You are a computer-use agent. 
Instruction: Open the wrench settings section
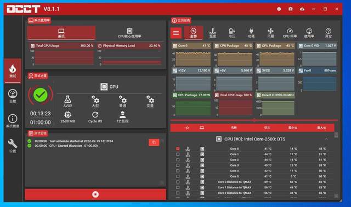pyautogui.click(x=13, y=146)
